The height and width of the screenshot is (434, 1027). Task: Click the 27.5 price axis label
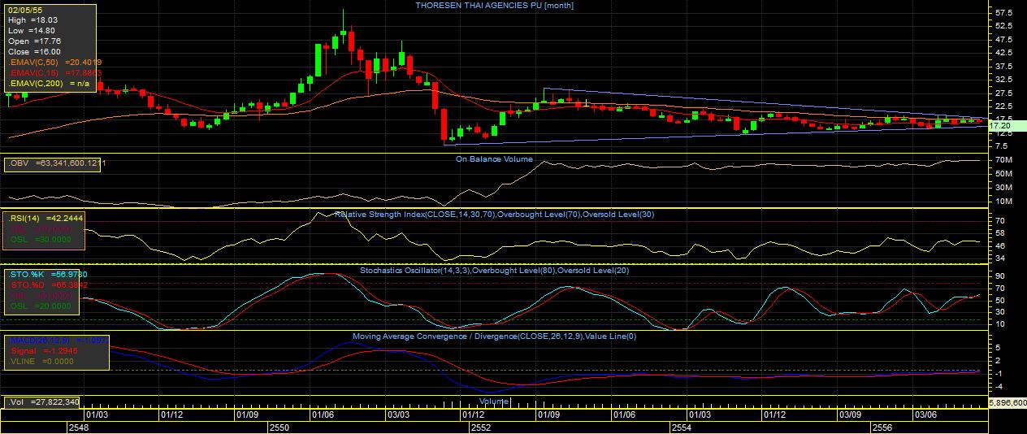[x=1003, y=93]
